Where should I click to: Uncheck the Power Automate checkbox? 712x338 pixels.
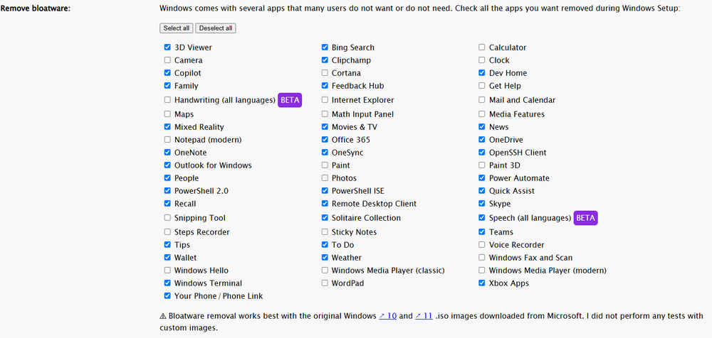pyautogui.click(x=482, y=178)
